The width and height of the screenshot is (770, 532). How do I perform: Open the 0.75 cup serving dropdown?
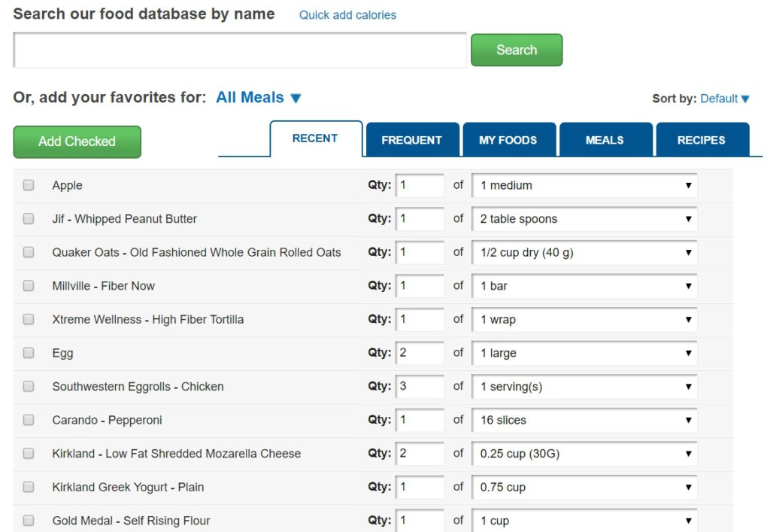pos(584,488)
